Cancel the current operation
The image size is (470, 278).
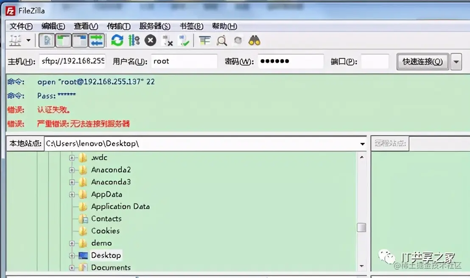(x=151, y=40)
